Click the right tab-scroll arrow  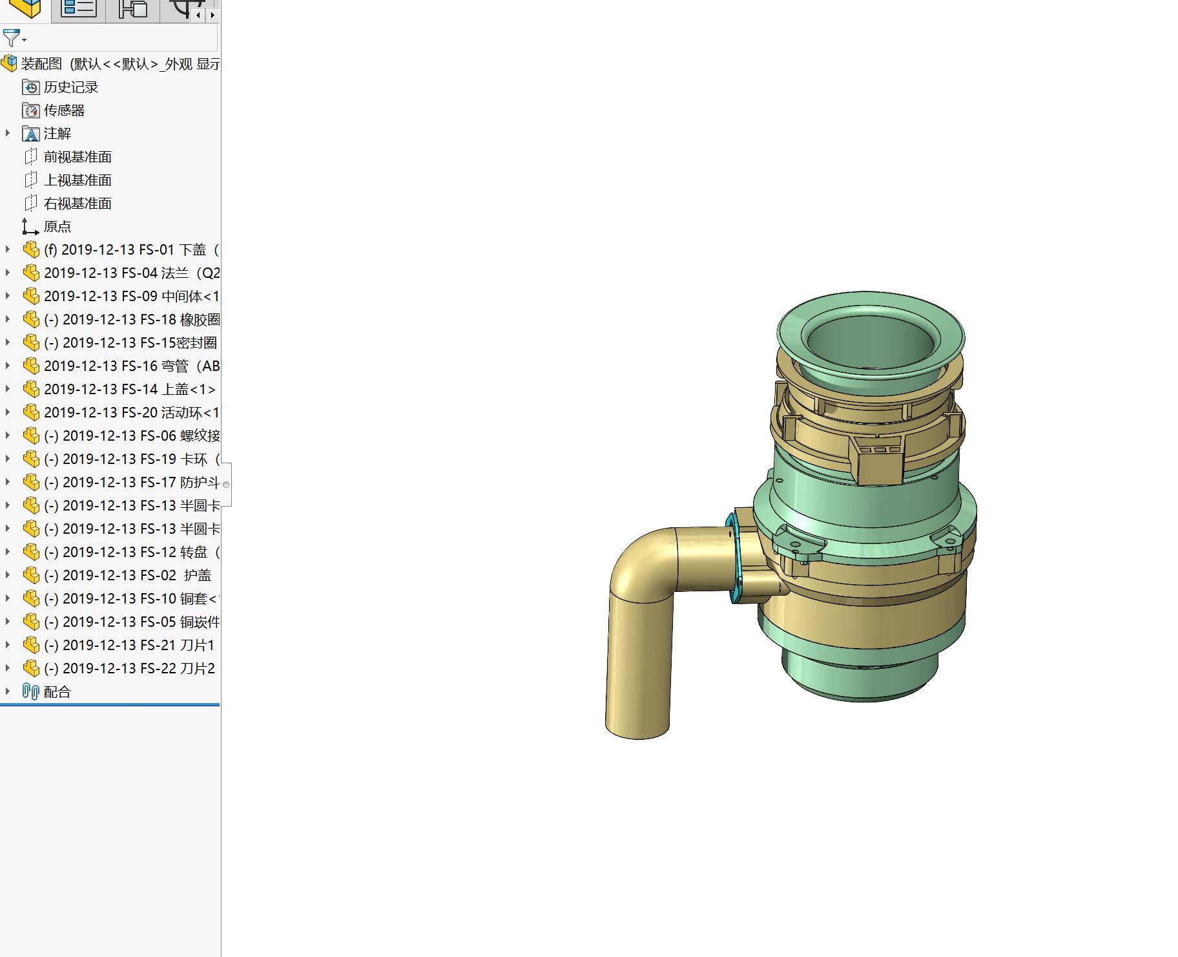click(212, 14)
